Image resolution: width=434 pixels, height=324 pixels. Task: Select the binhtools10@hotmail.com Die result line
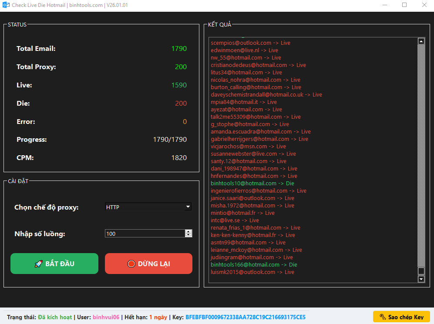click(x=252, y=184)
